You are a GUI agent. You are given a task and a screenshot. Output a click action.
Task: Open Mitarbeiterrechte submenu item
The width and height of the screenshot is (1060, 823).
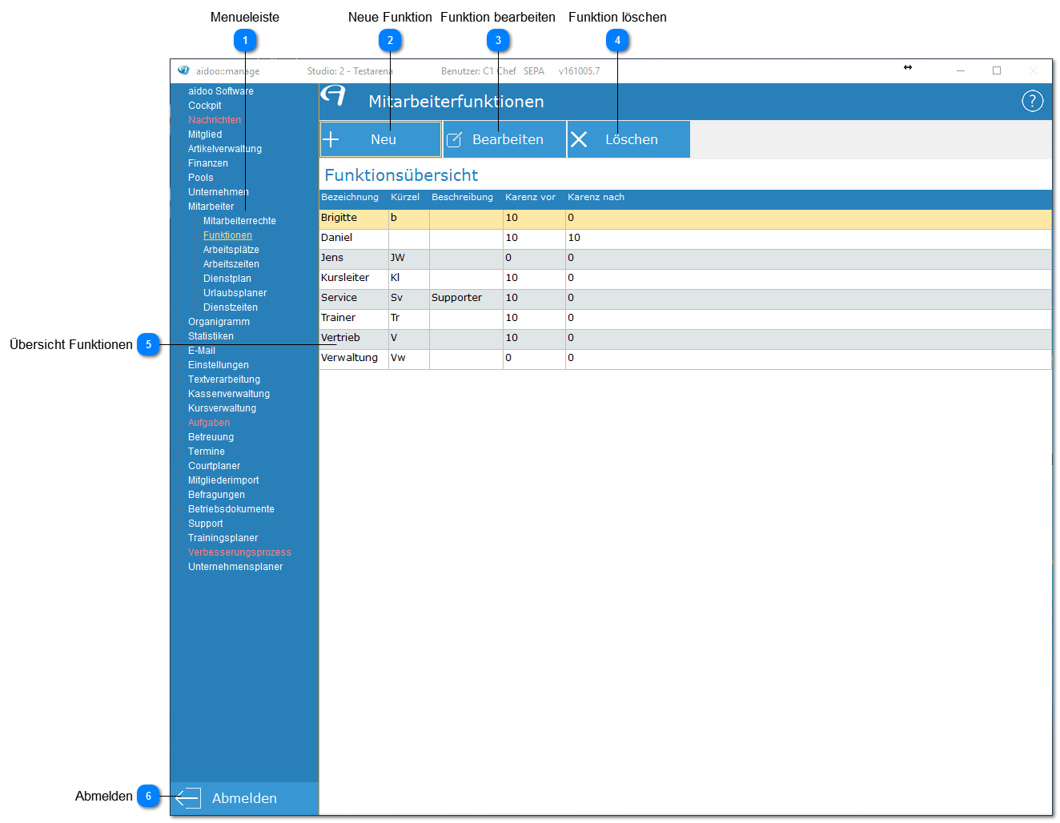click(239, 221)
